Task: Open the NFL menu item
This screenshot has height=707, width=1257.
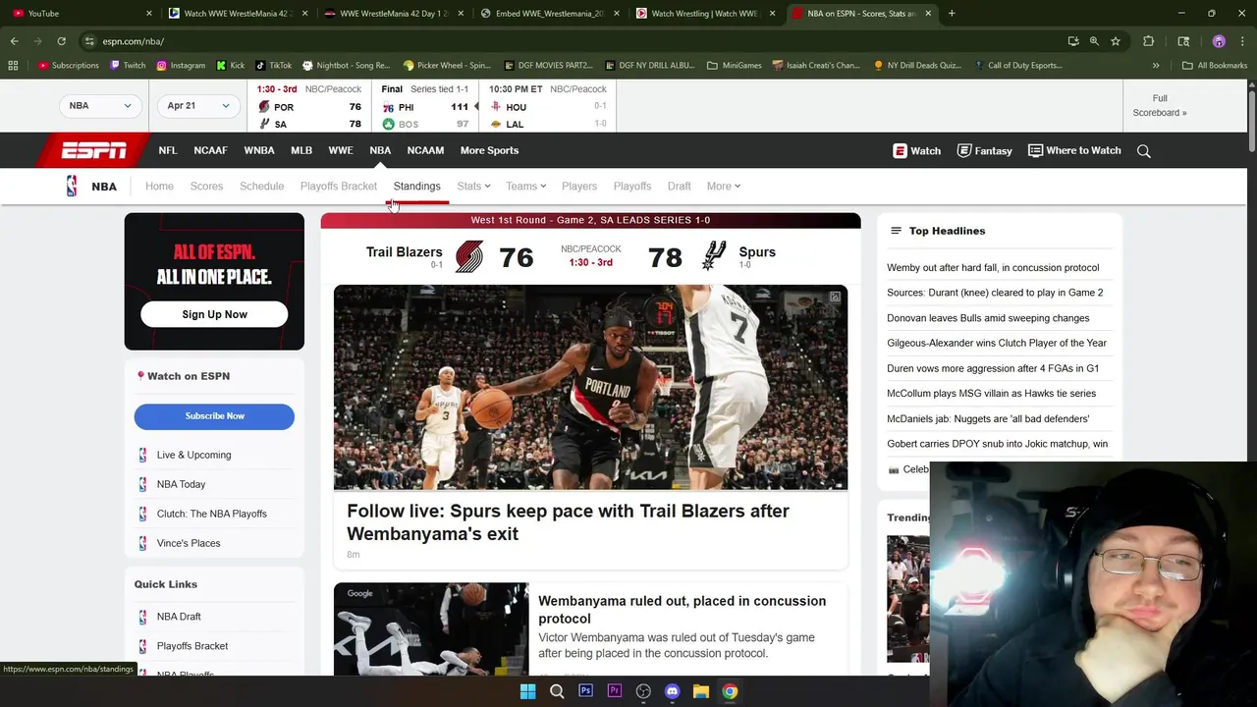Action: (168, 150)
